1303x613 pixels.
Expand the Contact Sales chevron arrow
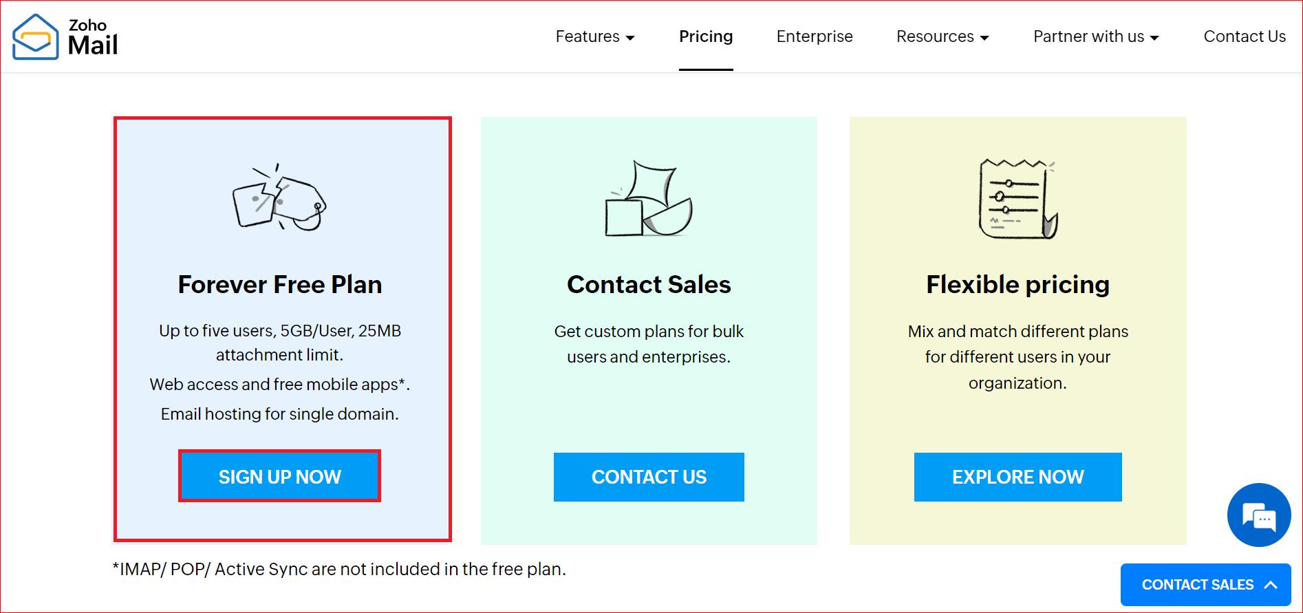click(1271, 585)
